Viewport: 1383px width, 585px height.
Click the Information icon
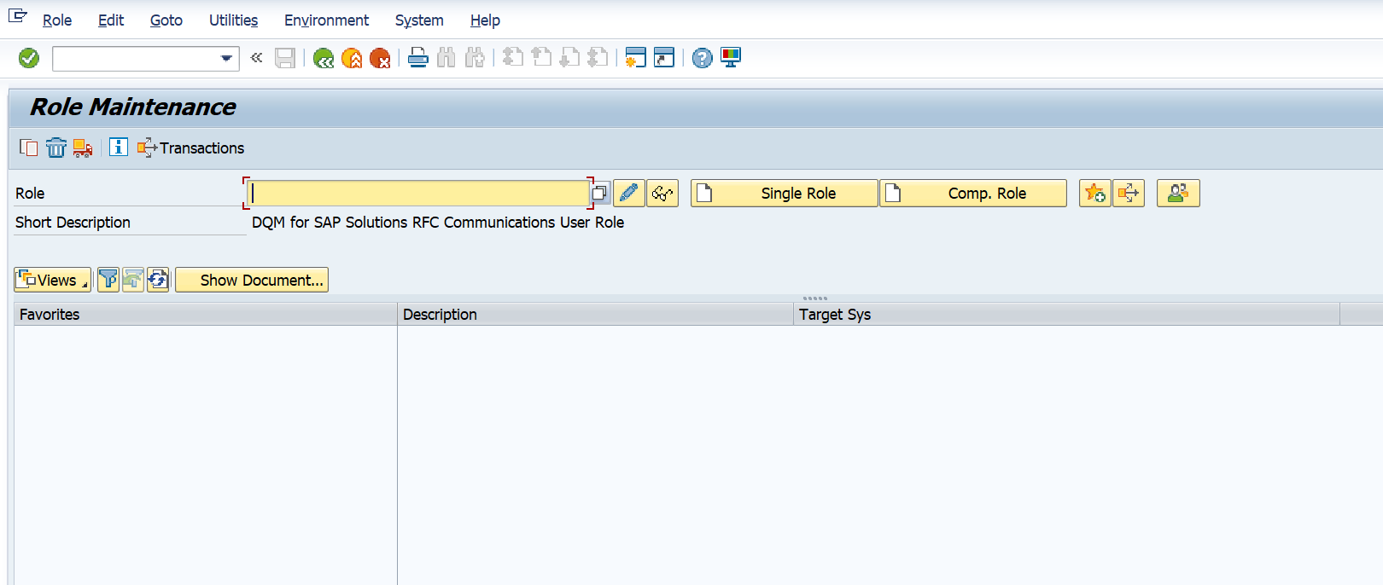(119, 148)
